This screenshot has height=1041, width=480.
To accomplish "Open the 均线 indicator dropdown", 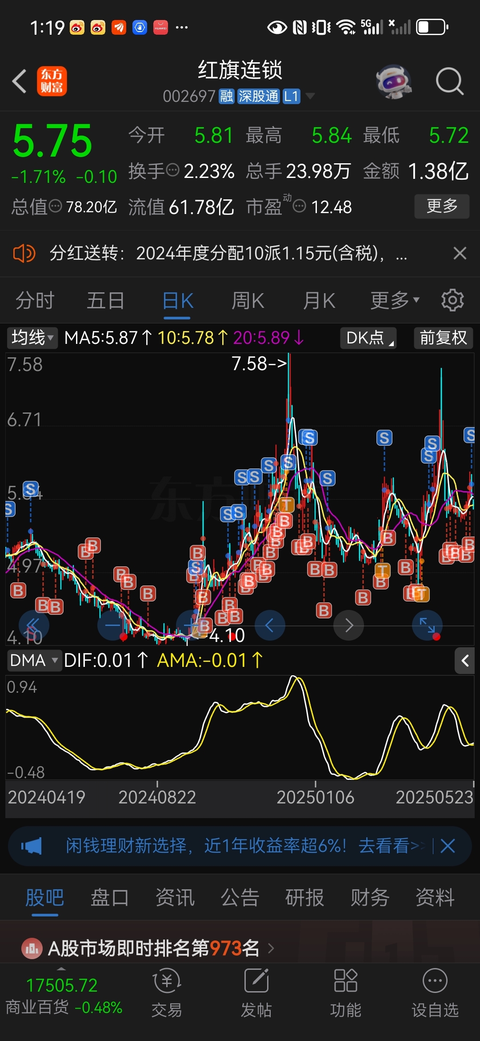I will (x=32, y=338).
